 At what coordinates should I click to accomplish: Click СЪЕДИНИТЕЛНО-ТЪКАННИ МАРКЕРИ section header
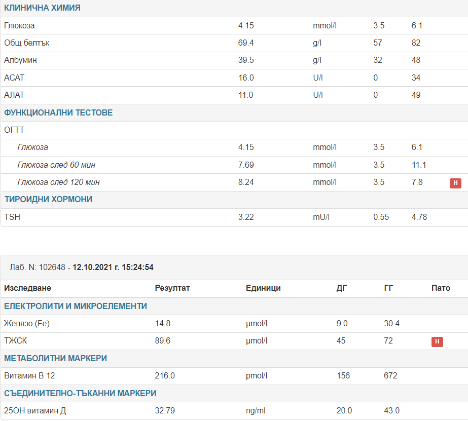click(80, 393)
